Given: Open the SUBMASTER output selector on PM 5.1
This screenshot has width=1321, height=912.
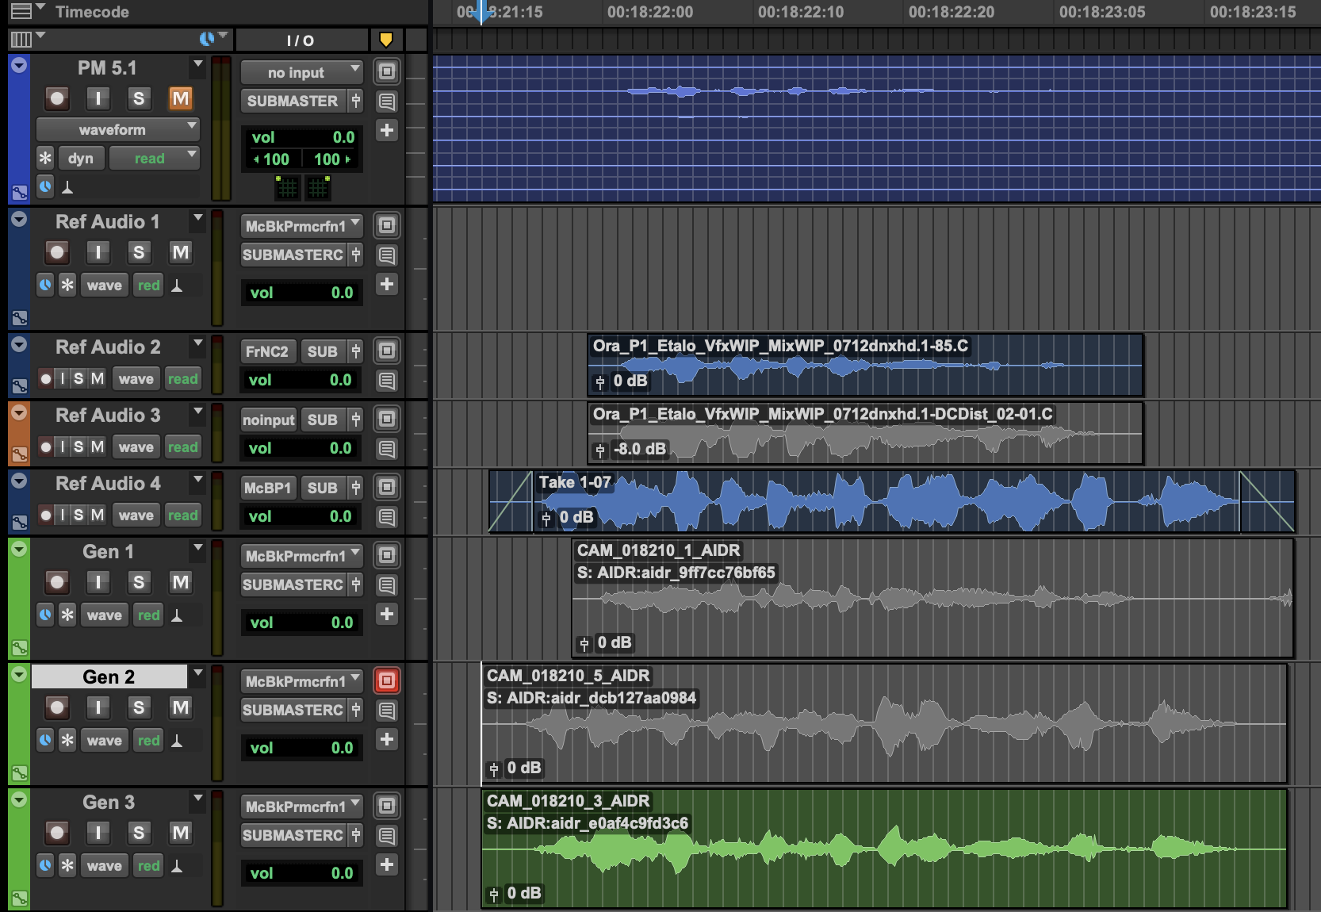Looking at the screenshot, I should [x=293, y=101].
